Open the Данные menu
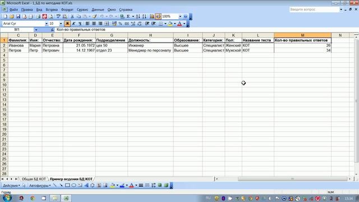Viewport: 359px width, 202px height. [x=98, y=10]
